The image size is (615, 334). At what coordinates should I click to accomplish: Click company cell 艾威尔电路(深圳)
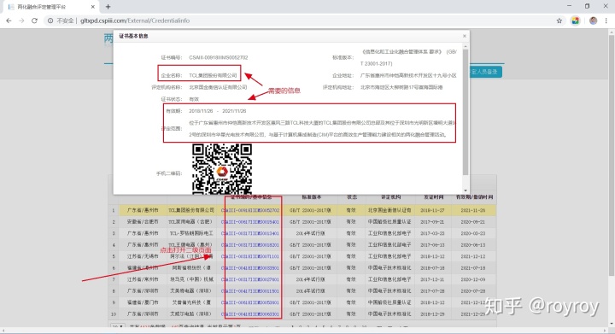point(191,314)
